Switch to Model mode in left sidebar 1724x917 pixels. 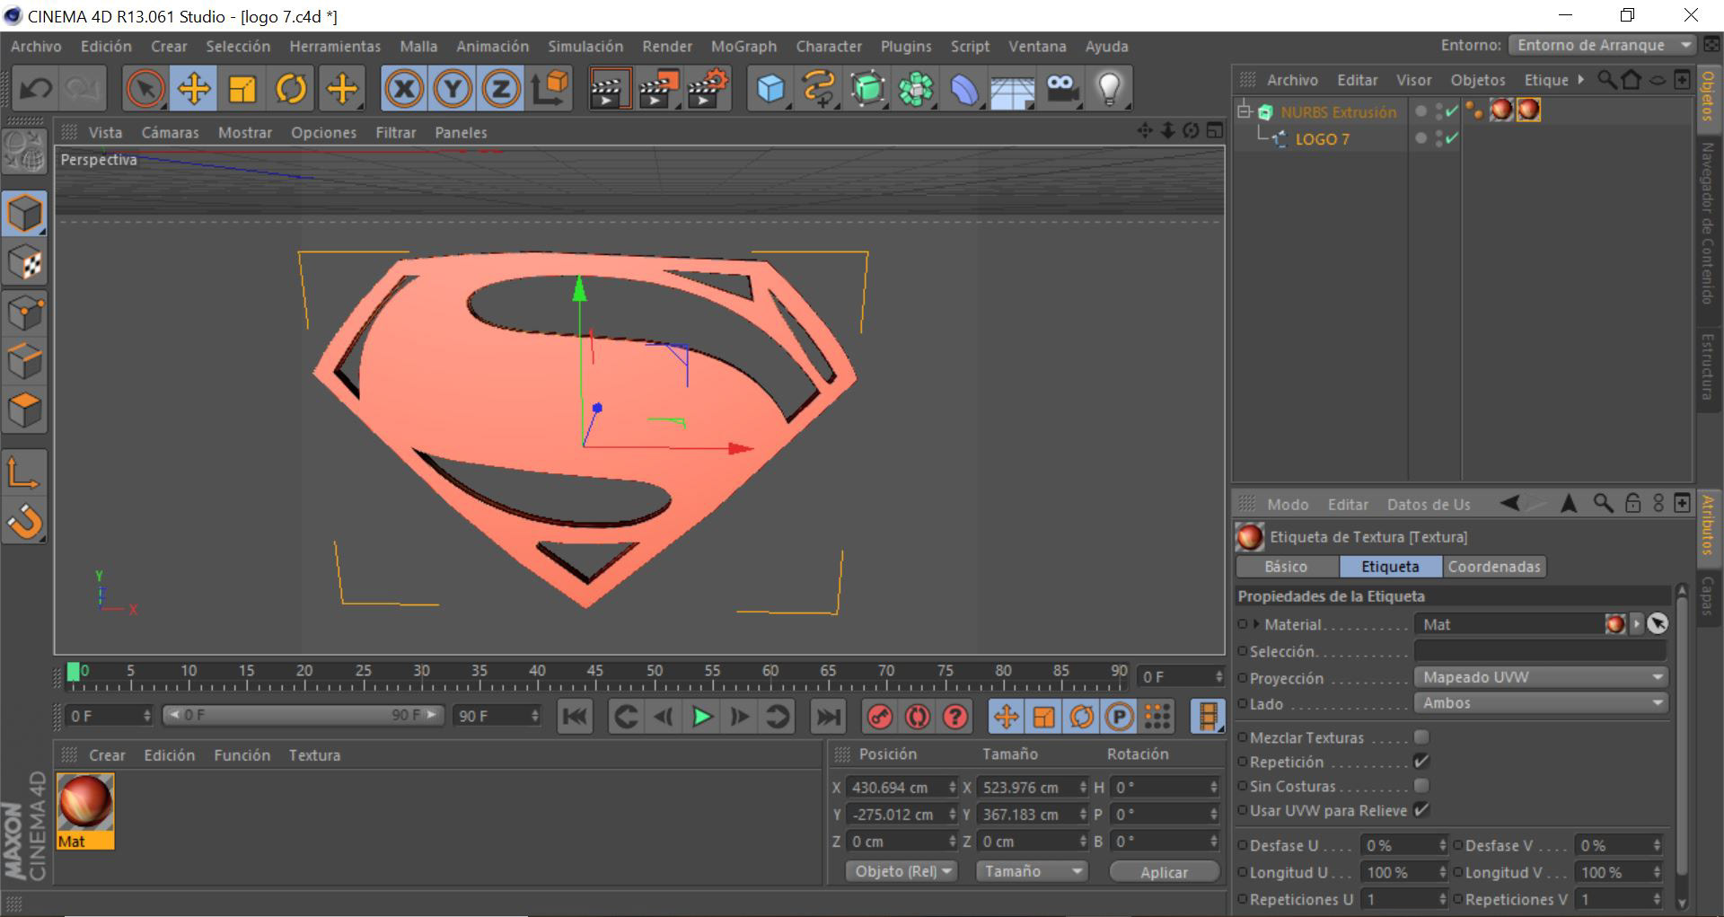24,214
